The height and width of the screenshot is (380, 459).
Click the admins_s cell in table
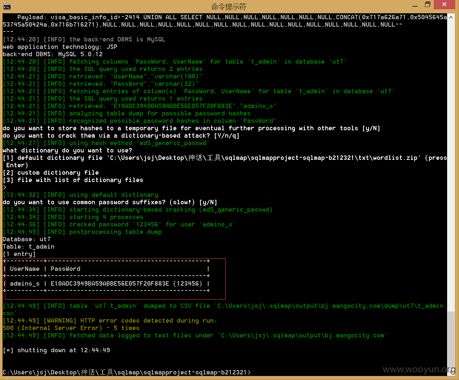pos(24,283)
